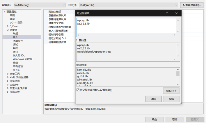The image size is (206, 123).
Task: Select 嵌入的 IDL tree item
Action: pyautogui.click(x=19, y=56)
